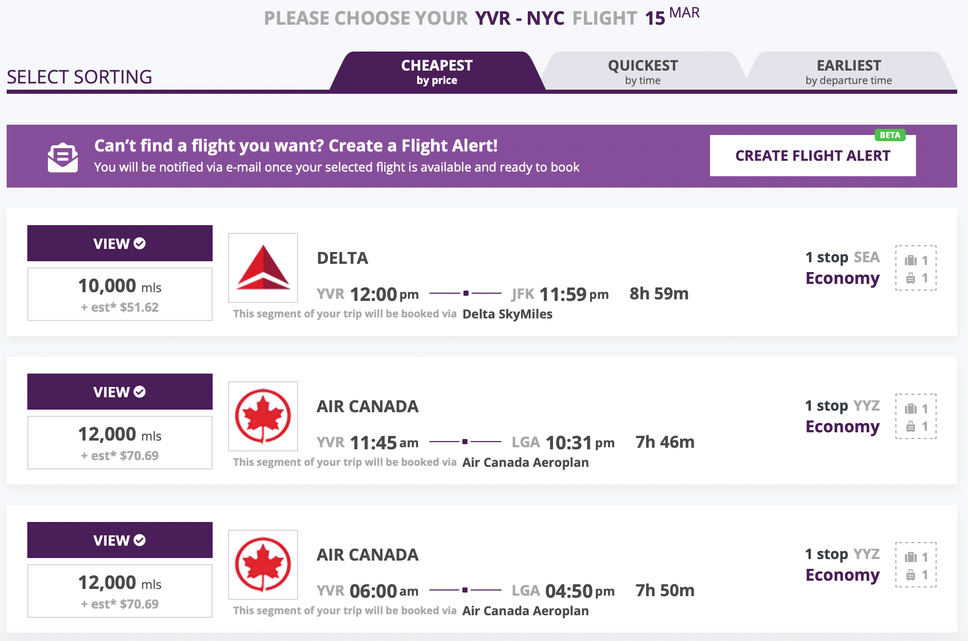
Task: Click the Air Canada logo on the 11:45 am flight
Action: (263, 416)
